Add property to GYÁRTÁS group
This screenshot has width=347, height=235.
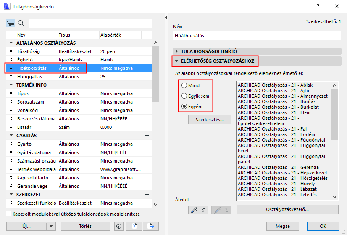coord(147,136)
